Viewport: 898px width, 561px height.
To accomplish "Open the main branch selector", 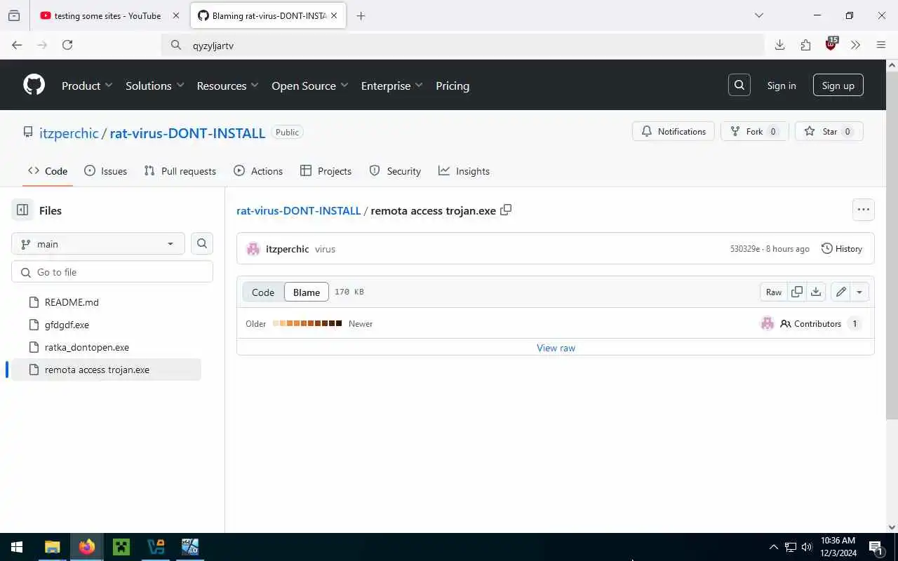I will (98, 243).
